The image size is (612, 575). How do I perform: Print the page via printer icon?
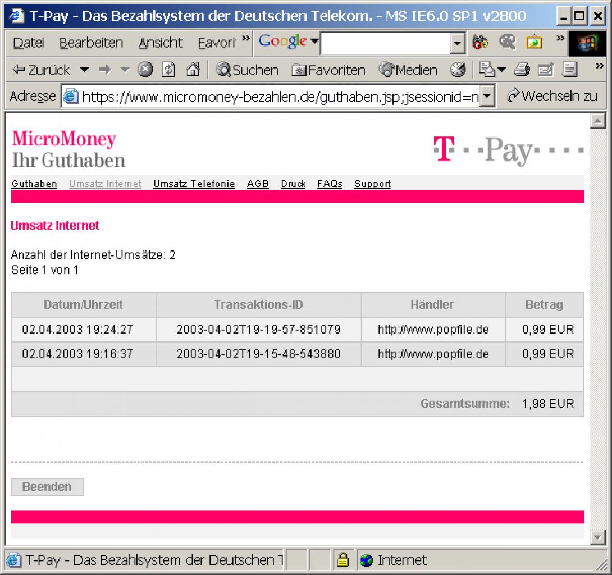click(522, 70)
